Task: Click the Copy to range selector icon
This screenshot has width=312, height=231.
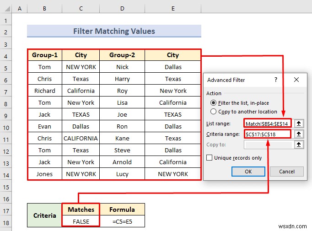Action: (299, 145)
